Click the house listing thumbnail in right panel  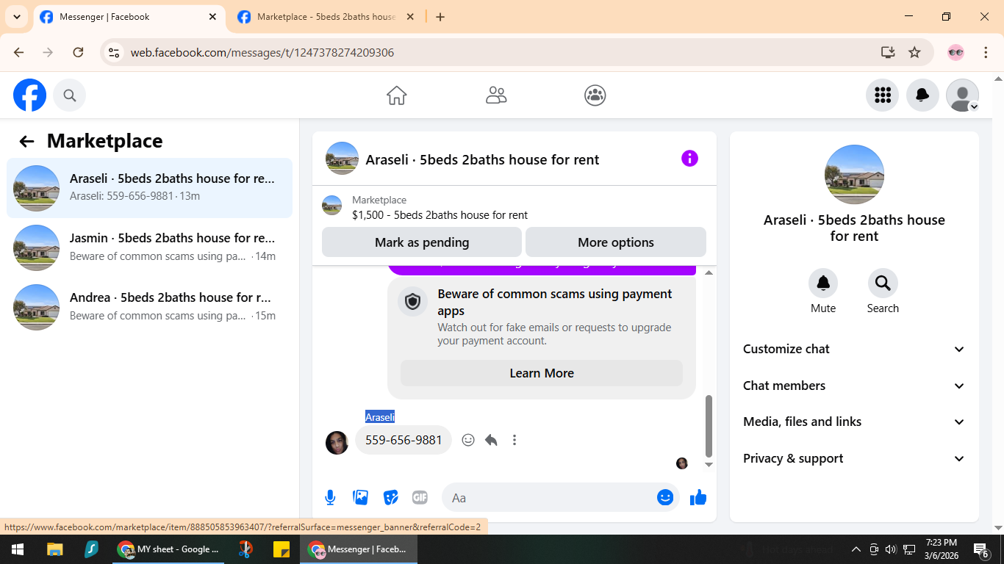point(854,174)
